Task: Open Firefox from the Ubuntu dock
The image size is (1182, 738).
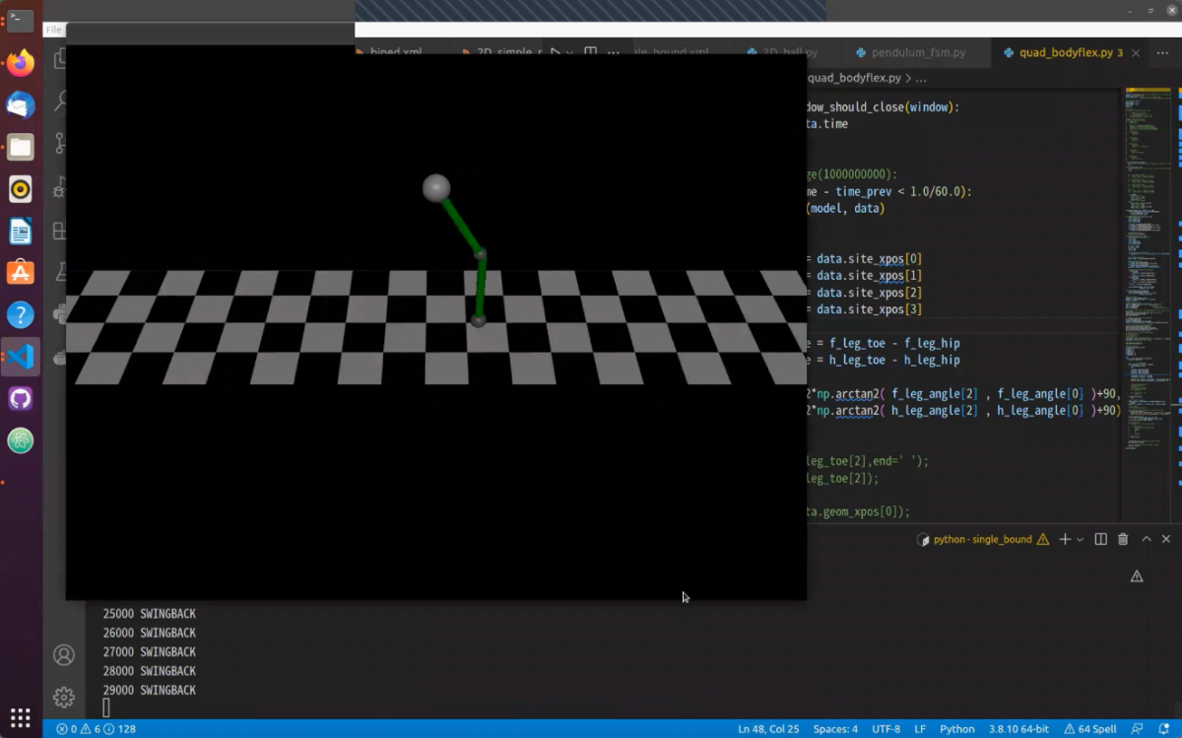Action: coord(21,64)
